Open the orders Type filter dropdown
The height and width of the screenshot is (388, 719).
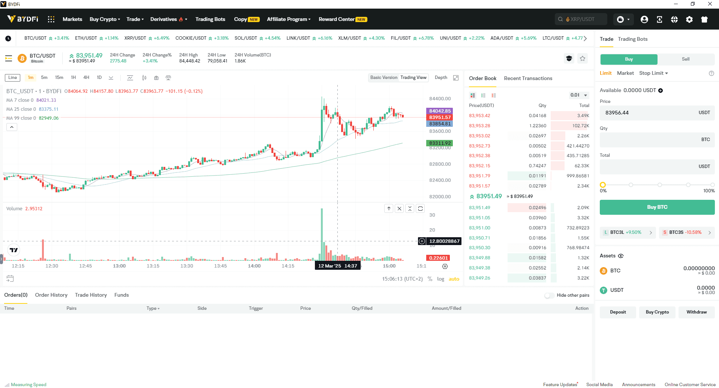(153, 308)
